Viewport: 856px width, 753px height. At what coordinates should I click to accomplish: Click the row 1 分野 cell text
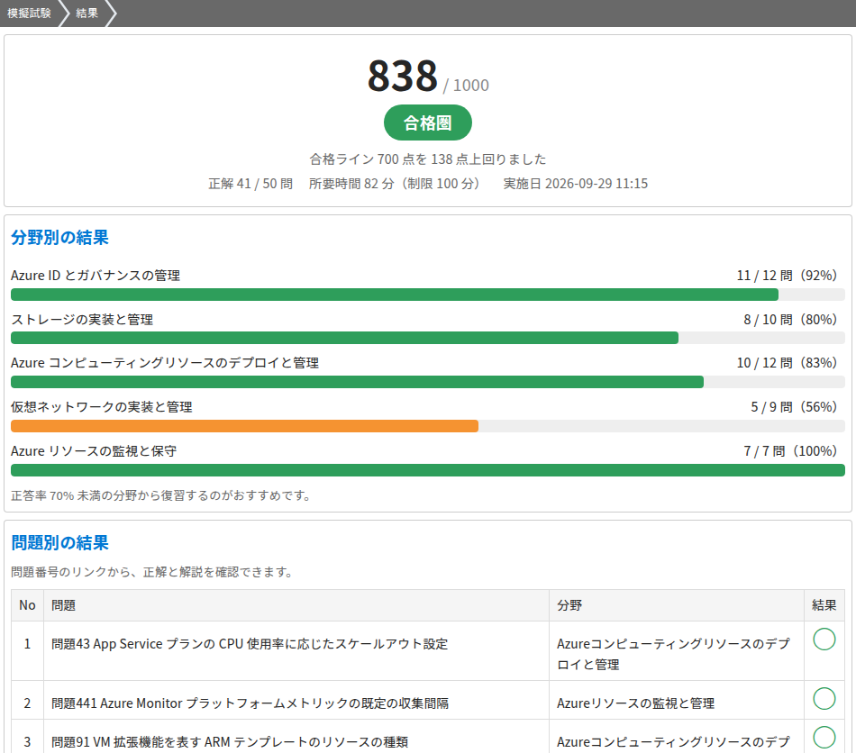(x=673, y=654)
